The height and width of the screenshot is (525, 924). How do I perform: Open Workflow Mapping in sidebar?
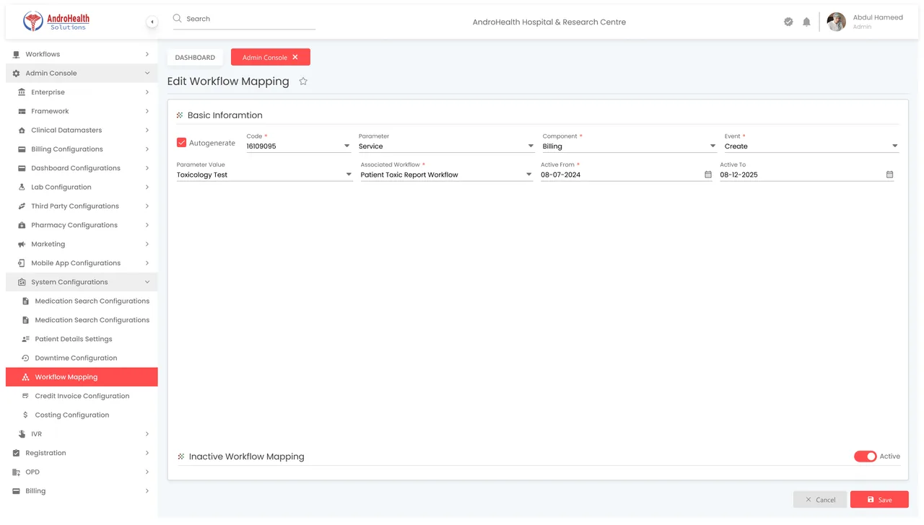coord(82,377)
